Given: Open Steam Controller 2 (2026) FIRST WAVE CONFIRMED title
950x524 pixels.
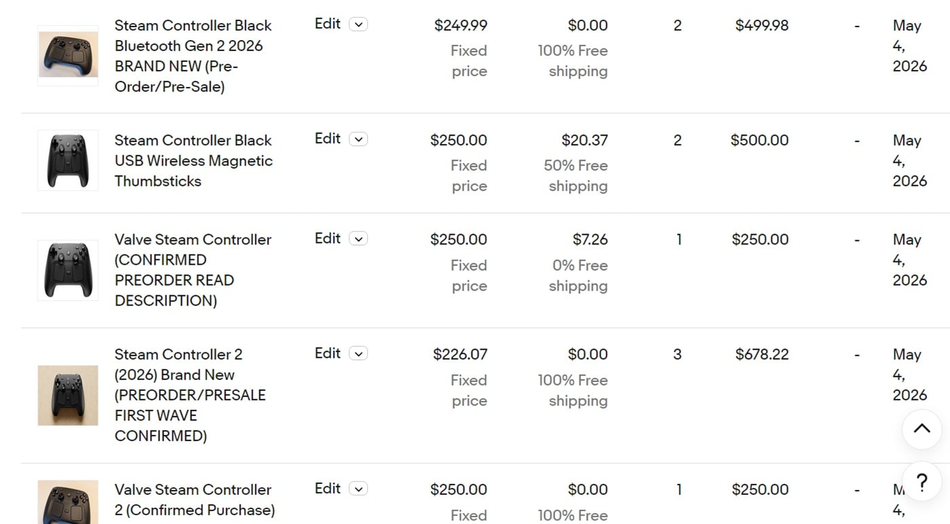Looking at the screenshot, I should (190, 394).
